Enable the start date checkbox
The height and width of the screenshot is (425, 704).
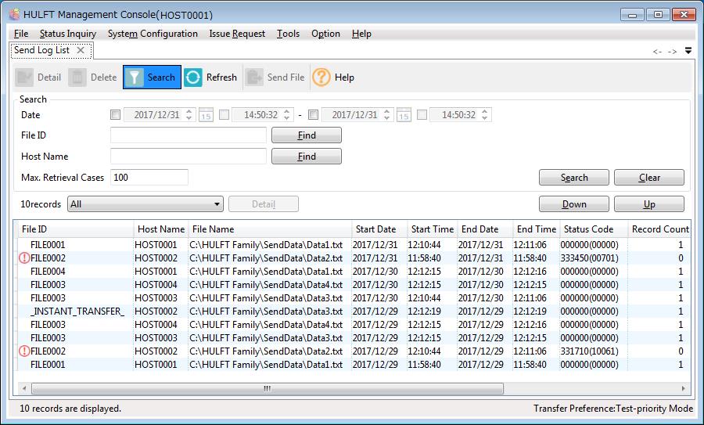point(116,114)
